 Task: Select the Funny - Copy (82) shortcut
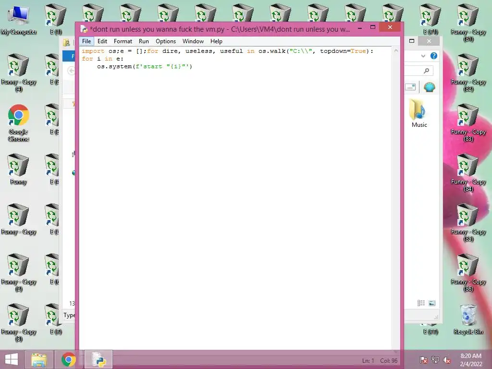[468, 73]
